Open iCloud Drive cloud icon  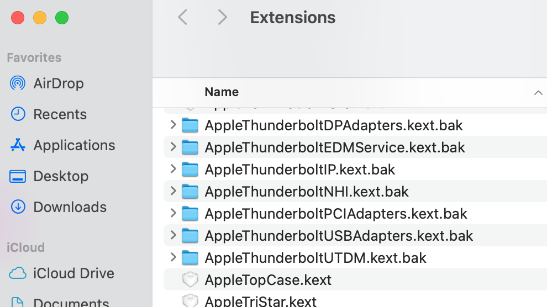click(x=18, y=273)
